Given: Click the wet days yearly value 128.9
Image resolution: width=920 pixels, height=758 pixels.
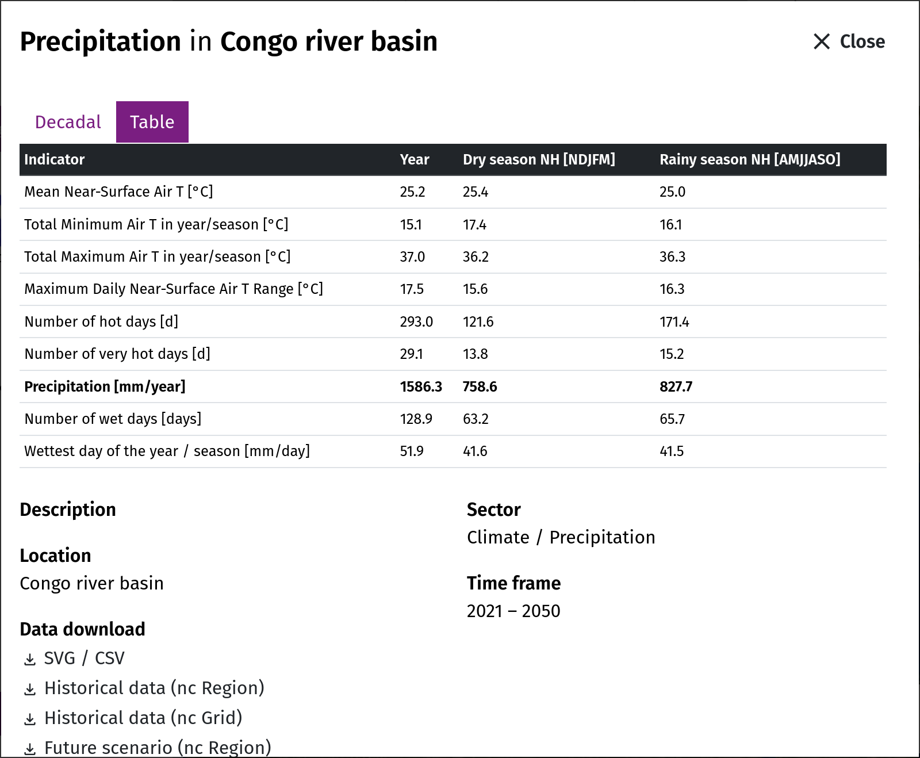Looking at the screenshot, I should [x=416, y=419].
